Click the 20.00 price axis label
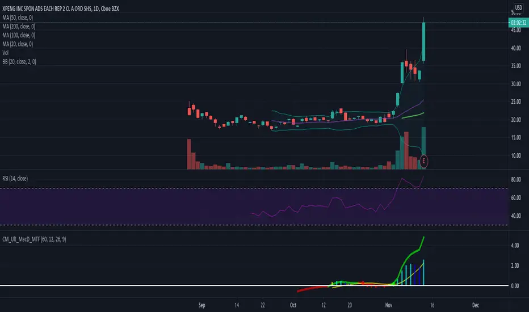This screenshot has width=529, height=312. [516, 120]
